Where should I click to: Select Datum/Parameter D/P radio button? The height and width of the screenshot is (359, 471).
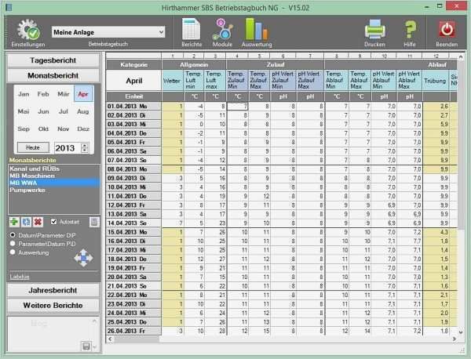click(x=13, y=235)
